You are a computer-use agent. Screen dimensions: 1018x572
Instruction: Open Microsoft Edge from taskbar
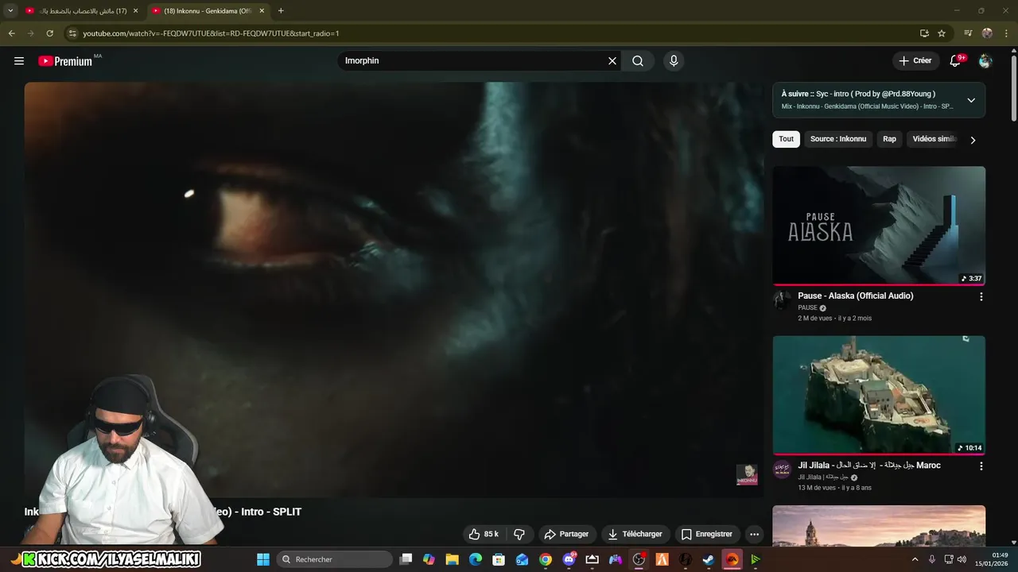(x=476, y=559)
